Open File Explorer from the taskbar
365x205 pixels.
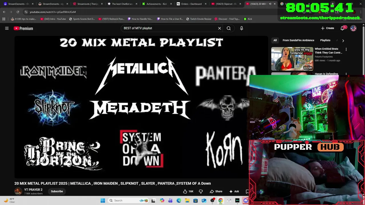click(187, 200)
